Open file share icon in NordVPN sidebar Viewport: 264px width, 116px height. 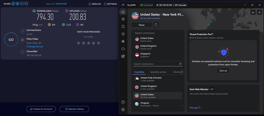pos(123,27)
